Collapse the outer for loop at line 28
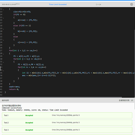The image size is (135, 135). point(4,54)
